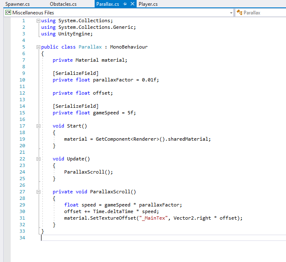This screenshot has height=262, width=286.
Task: Pin the Parallax.cs tab
Action: click(125, 4)
